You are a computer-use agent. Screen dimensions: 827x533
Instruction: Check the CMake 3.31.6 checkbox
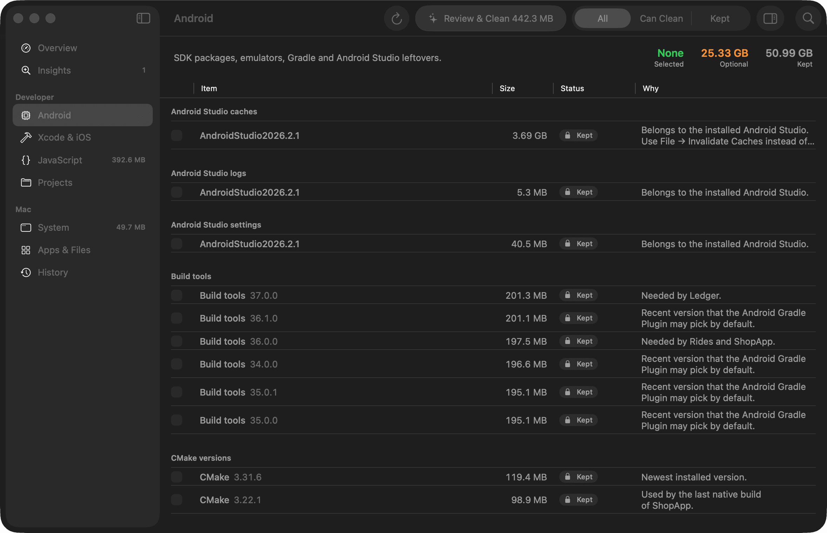point(177,477)
